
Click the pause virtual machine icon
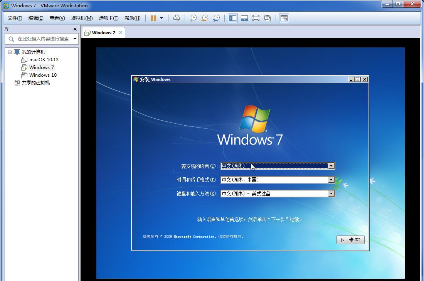tap(153, 18)
